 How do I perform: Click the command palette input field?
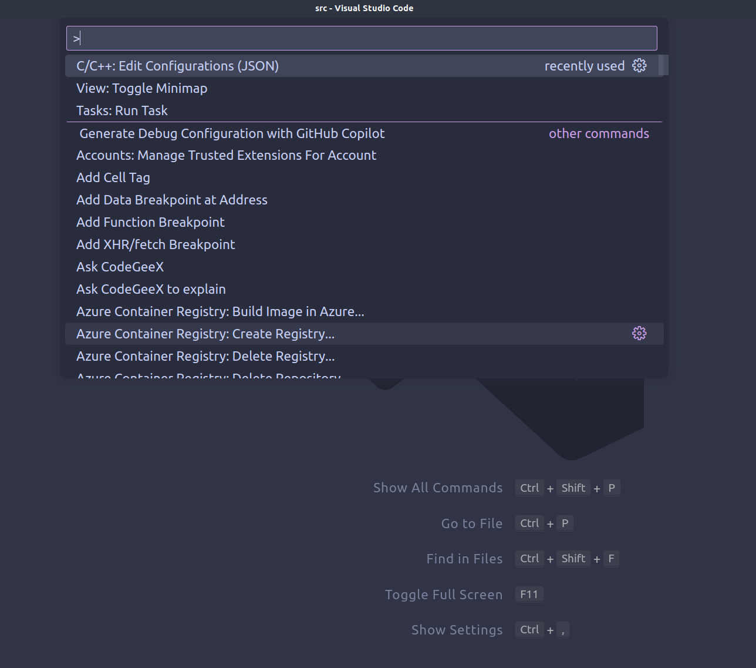361,39
